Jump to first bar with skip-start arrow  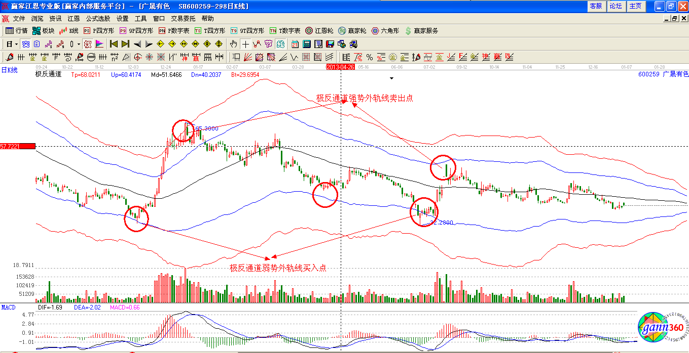point(114,44)
